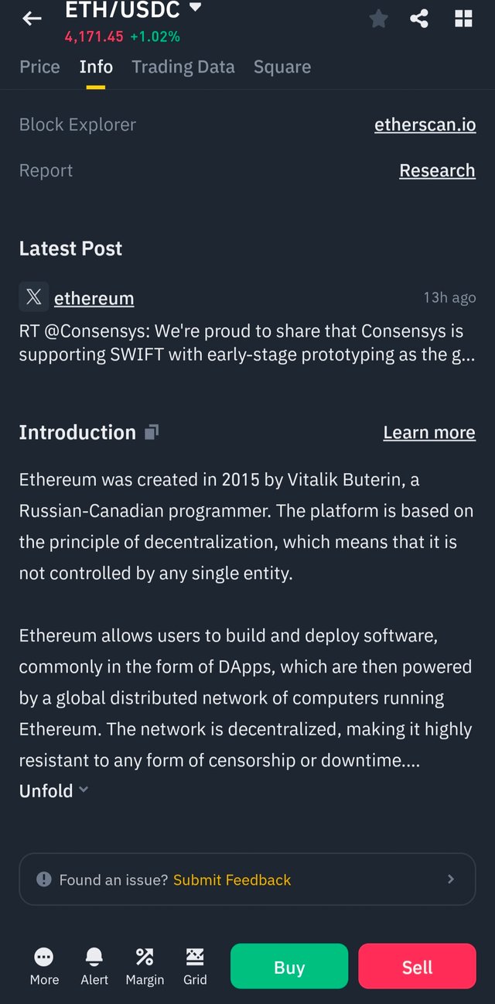Tap the copy icon beside Introduction
Viewport: 495px width, 1004px height.
tap(152, 432)
